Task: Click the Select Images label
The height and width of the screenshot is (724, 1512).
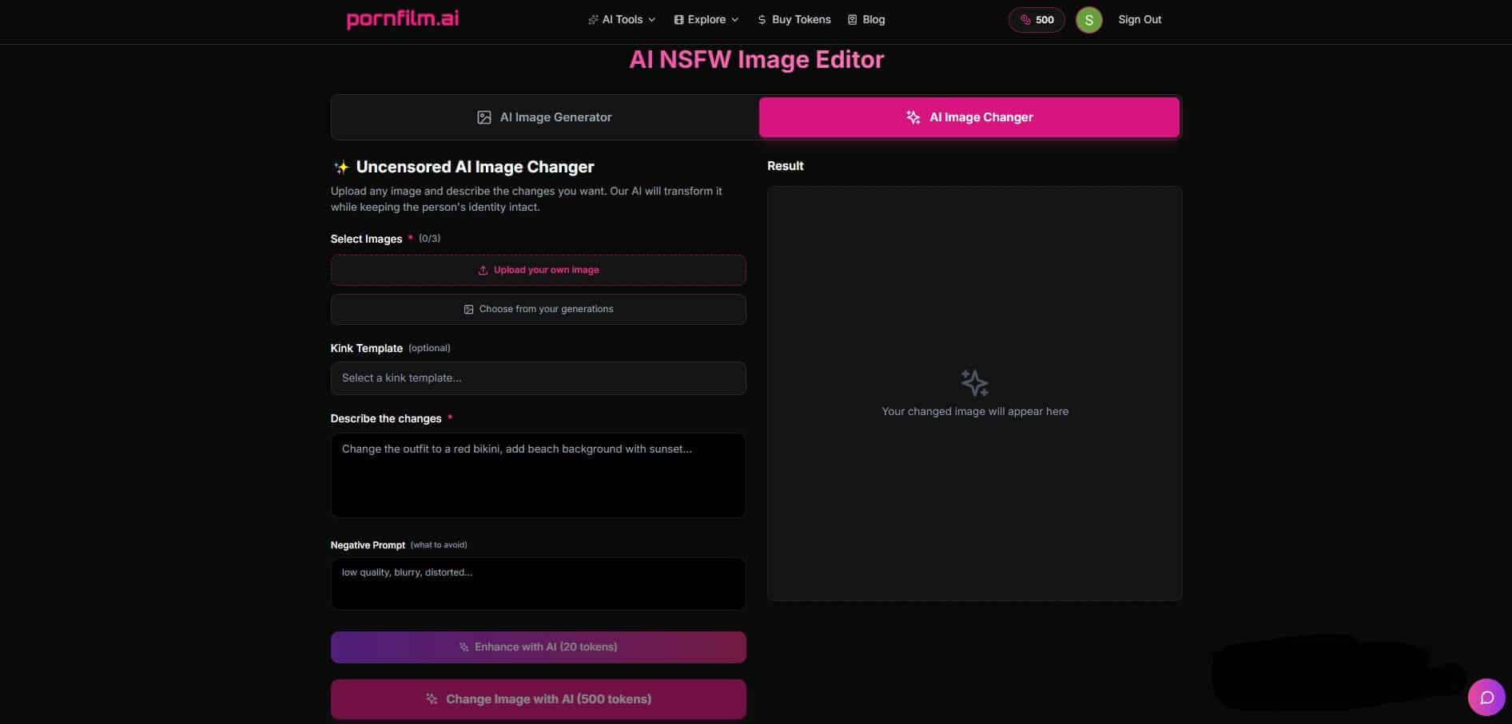Action: click(366, 239)
